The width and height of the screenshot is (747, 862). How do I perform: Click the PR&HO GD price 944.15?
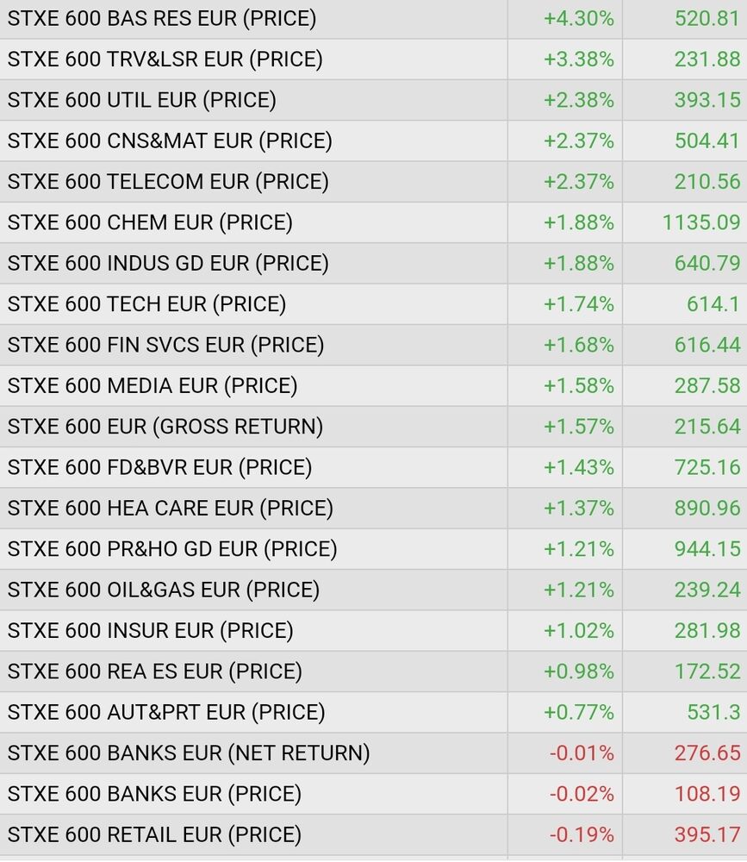coord(707,549)
